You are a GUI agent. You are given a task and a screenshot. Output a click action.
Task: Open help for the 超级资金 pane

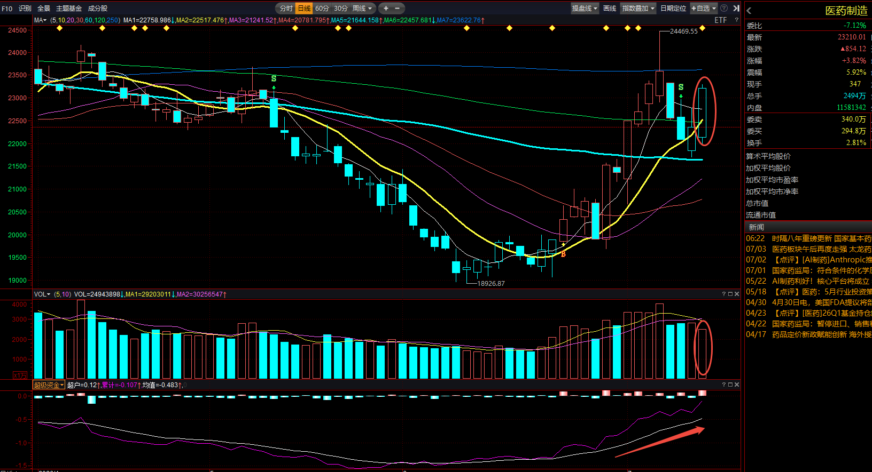724,385
